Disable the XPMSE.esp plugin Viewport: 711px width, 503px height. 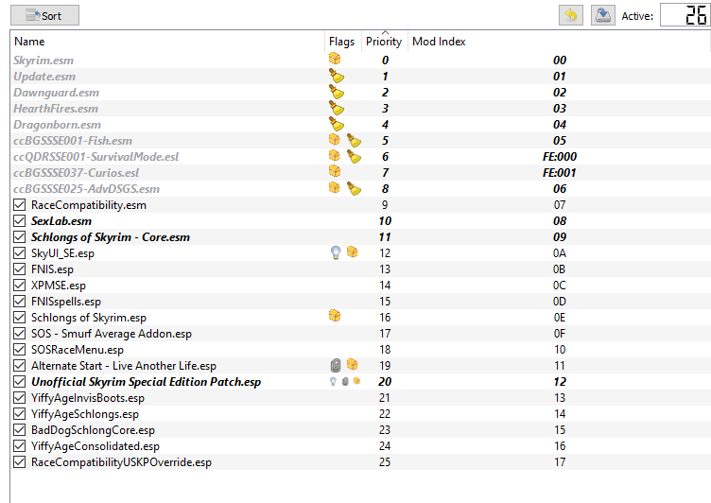point(19,286)
